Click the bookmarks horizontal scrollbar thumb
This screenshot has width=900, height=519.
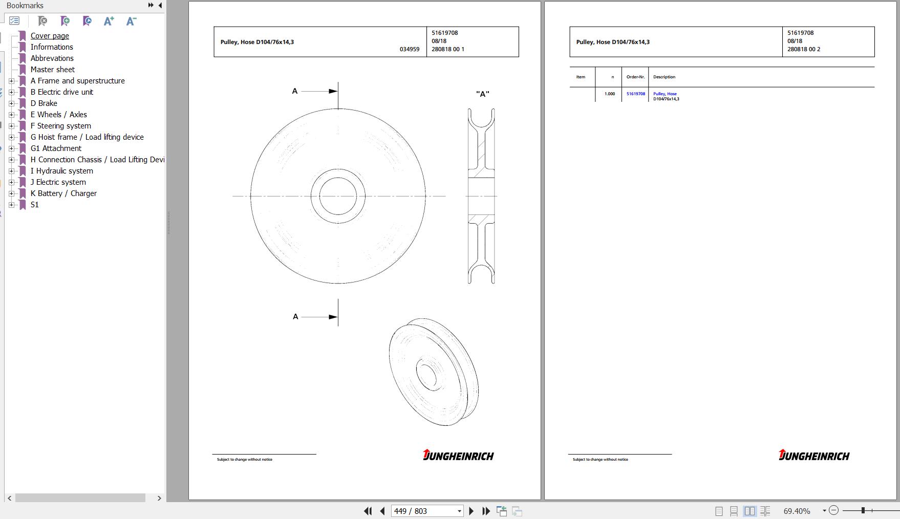pos(80,498)
